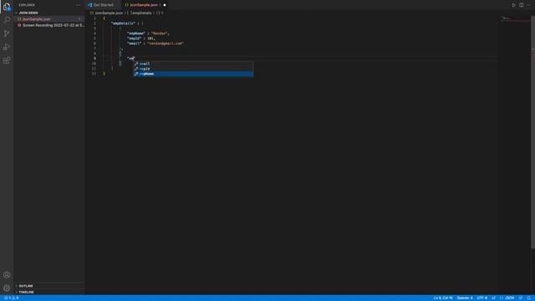Click line 2 containing "empDetails"
The height and width of the screenshot is (301, 535).
point(127,23)
